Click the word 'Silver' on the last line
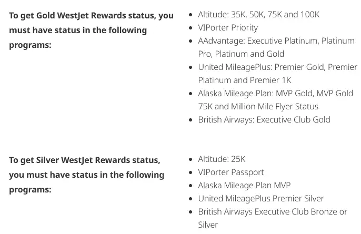Image resolution: width=361 pixels, height=234 pixels. 208,225
